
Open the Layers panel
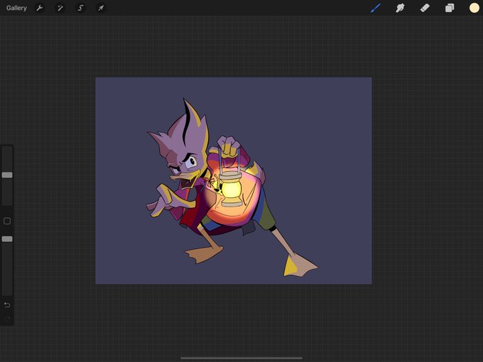pyautogui.click(x=450, y=8)
